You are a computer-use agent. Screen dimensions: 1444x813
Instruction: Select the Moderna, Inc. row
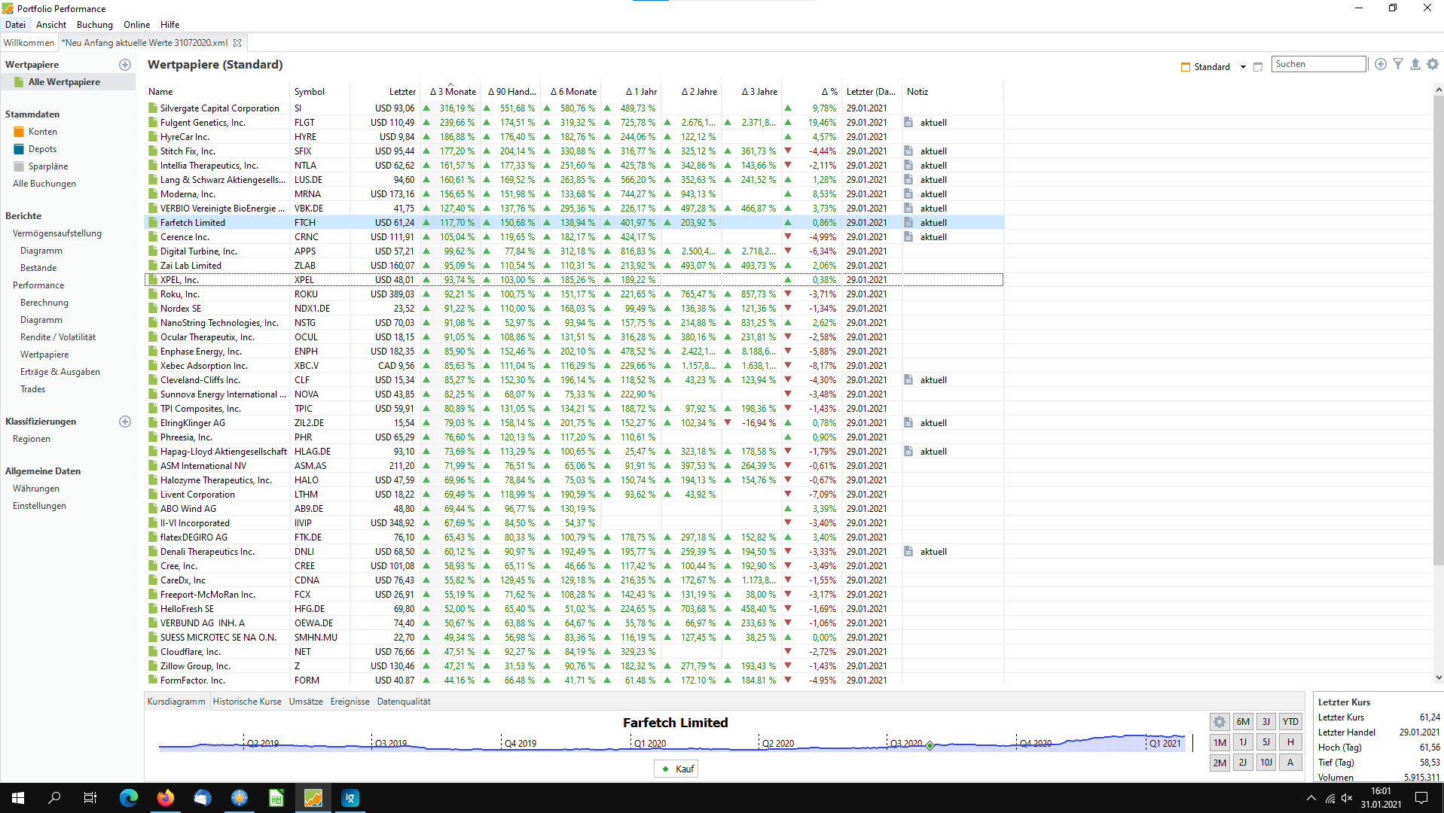point(573,194)
